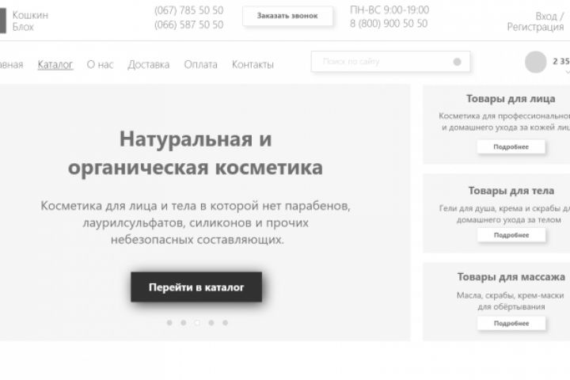Click Подробнее under Товары для массажа
This screenshot has height=380, width=570.
tap(511, 323)
